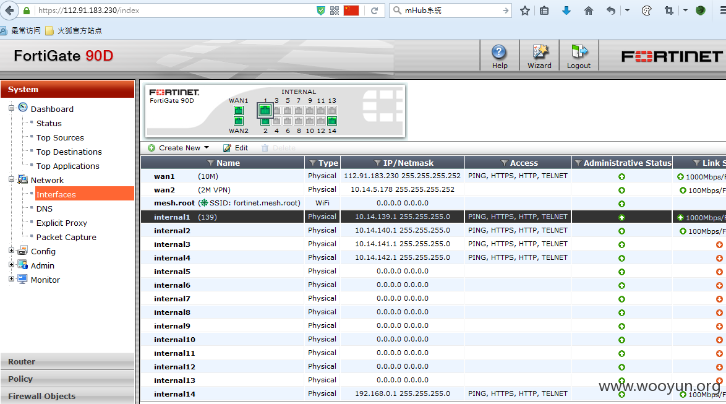This screenshot has width=726, height=404.
Task: Select the wan2 interface row
Action: pos(433,189)
